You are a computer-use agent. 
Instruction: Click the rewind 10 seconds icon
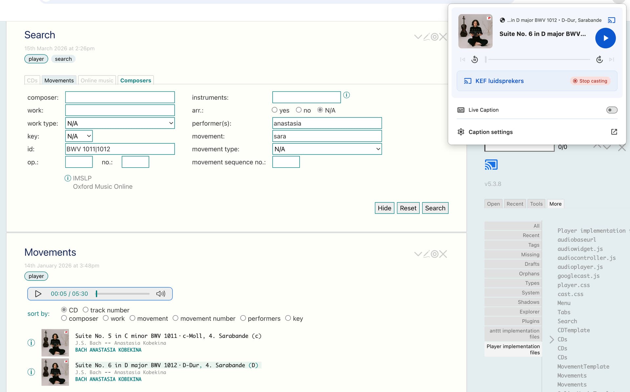474,60
